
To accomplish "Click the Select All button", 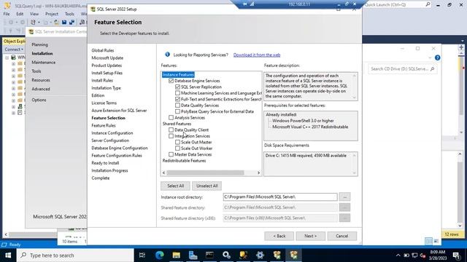I will [175, 186].
